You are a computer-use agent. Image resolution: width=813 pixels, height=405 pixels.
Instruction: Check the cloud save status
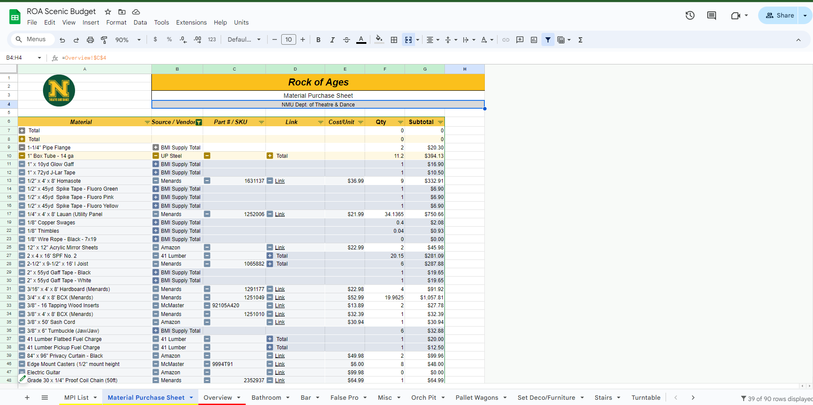coord(136,12)
